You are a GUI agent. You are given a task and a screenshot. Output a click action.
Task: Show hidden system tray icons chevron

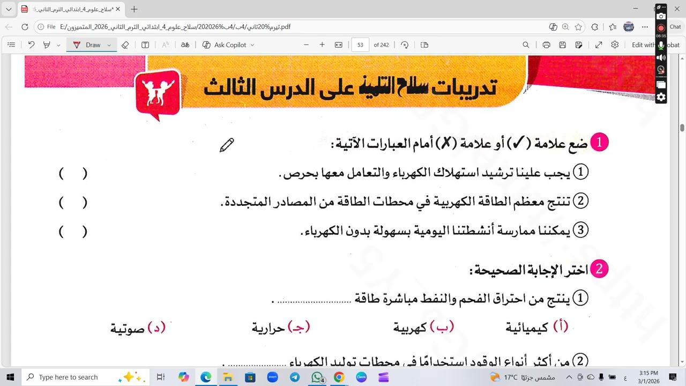pyautogui.click(x=569, y=377)
